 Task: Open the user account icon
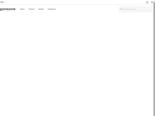click(147, 2)
